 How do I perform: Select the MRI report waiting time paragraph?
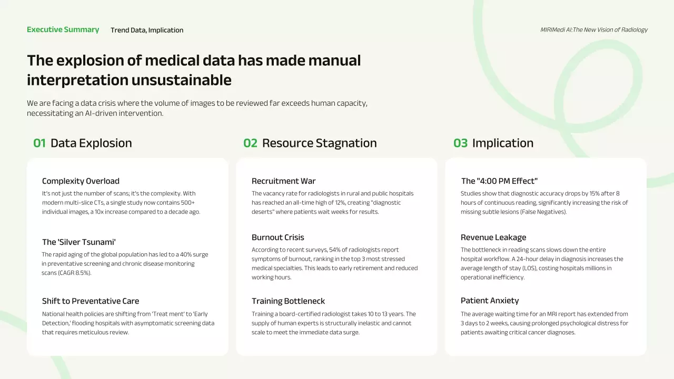pos(544,323)
